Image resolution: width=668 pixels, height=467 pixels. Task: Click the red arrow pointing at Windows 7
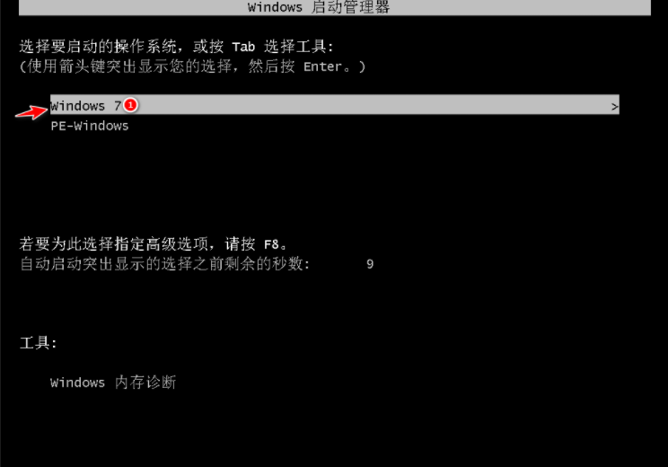31,112
